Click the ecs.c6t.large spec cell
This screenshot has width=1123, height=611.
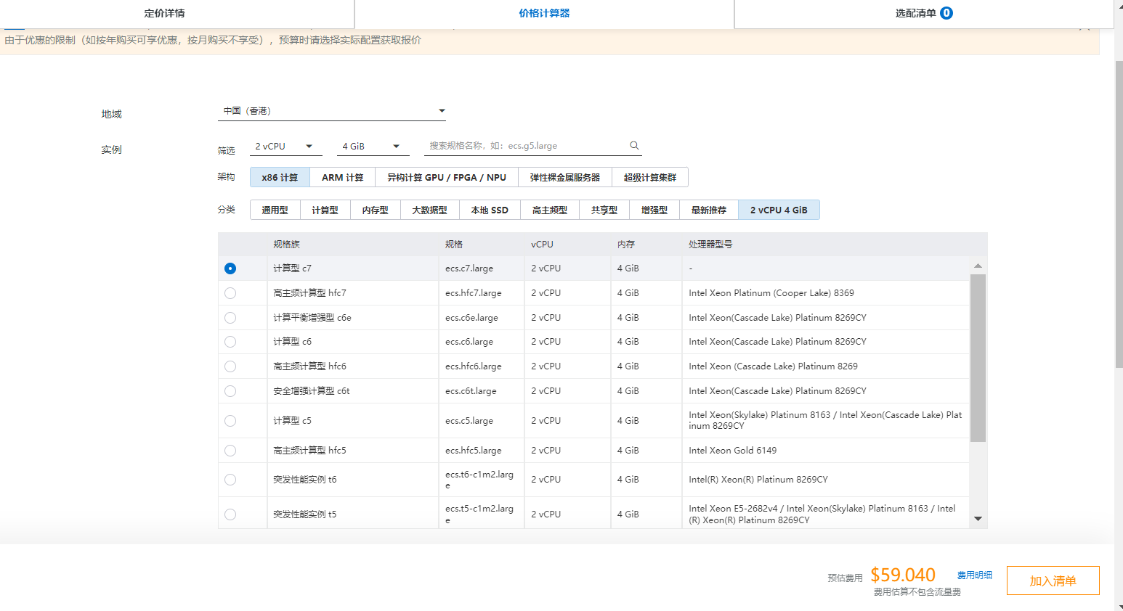(482, 391)
